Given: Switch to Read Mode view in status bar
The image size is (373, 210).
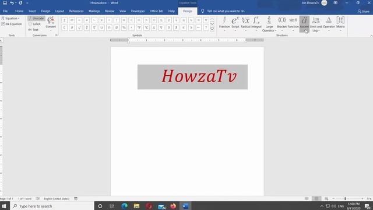Looking at the screenshot, I should point(307,198).
